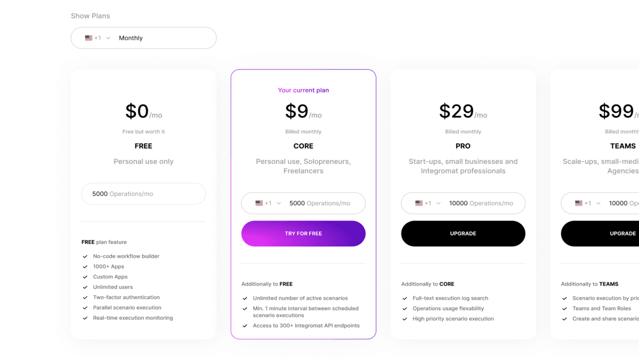Viewport: 639px width, 359px height.
Task: Click the flag icon in PRO operations field
Action: click(x=419, y=203)
